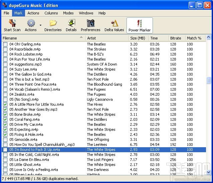Select filename 04 The Gallow Is God.m4a
The image size is (213, 183).
(x=30, y=74)
